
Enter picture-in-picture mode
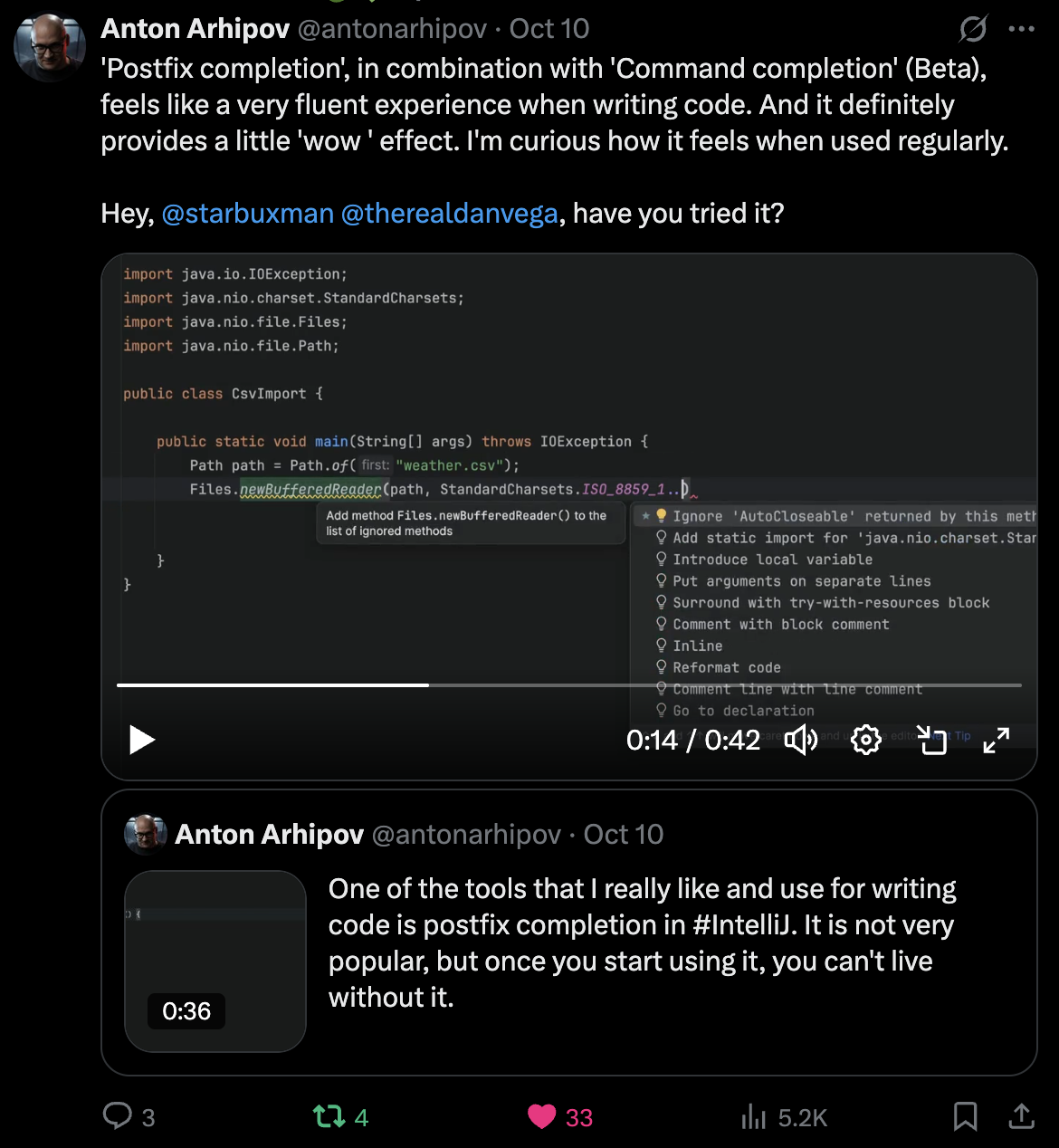pyautogui.click(x=931, y=740)
